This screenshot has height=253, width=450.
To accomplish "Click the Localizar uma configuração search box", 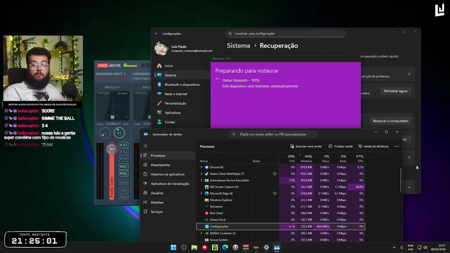I will [286, 34].
